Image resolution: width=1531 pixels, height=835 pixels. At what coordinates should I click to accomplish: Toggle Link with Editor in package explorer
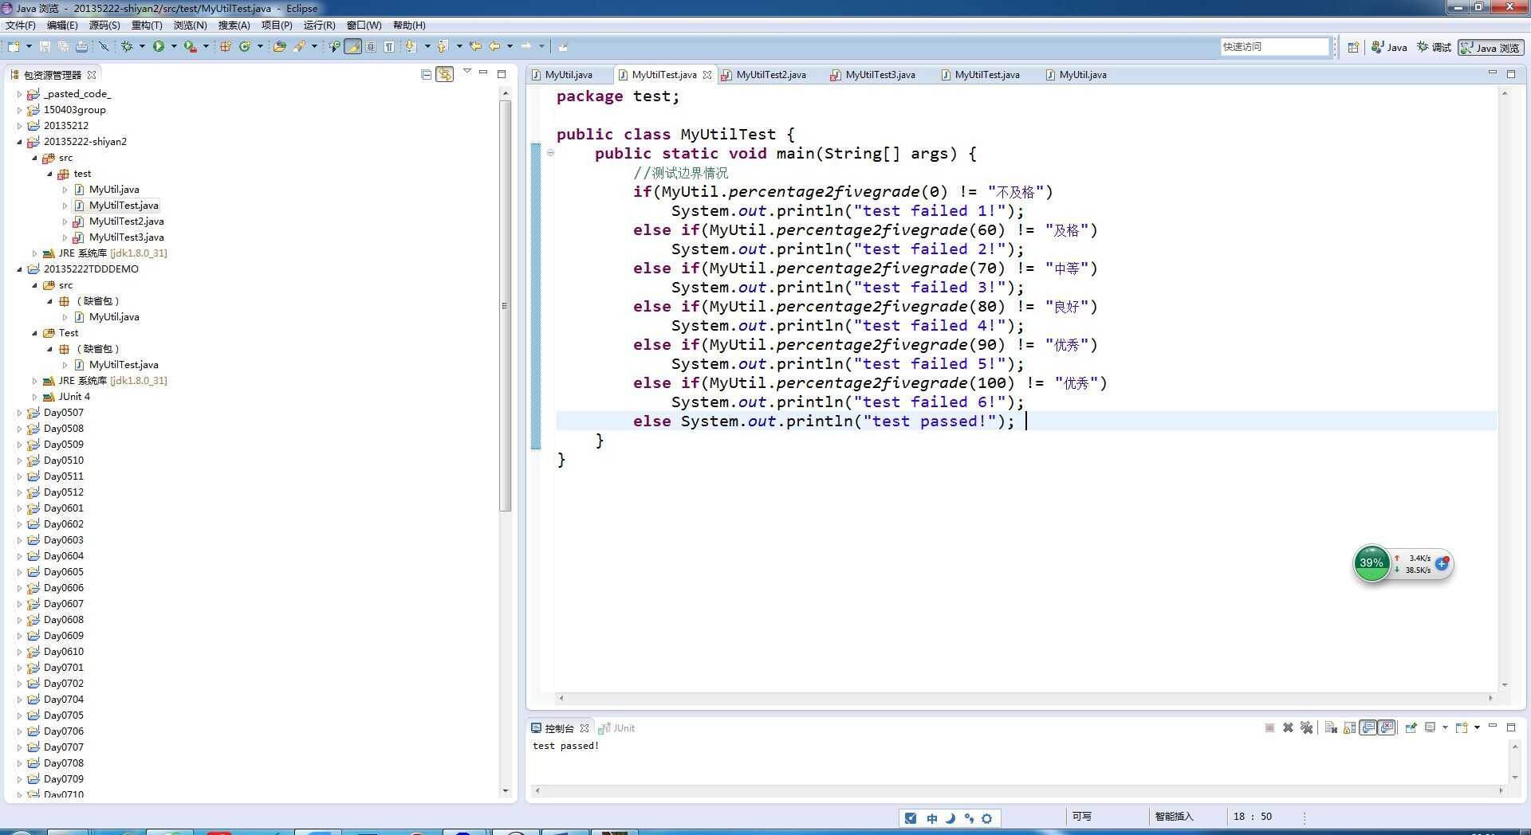pos(445,74)
